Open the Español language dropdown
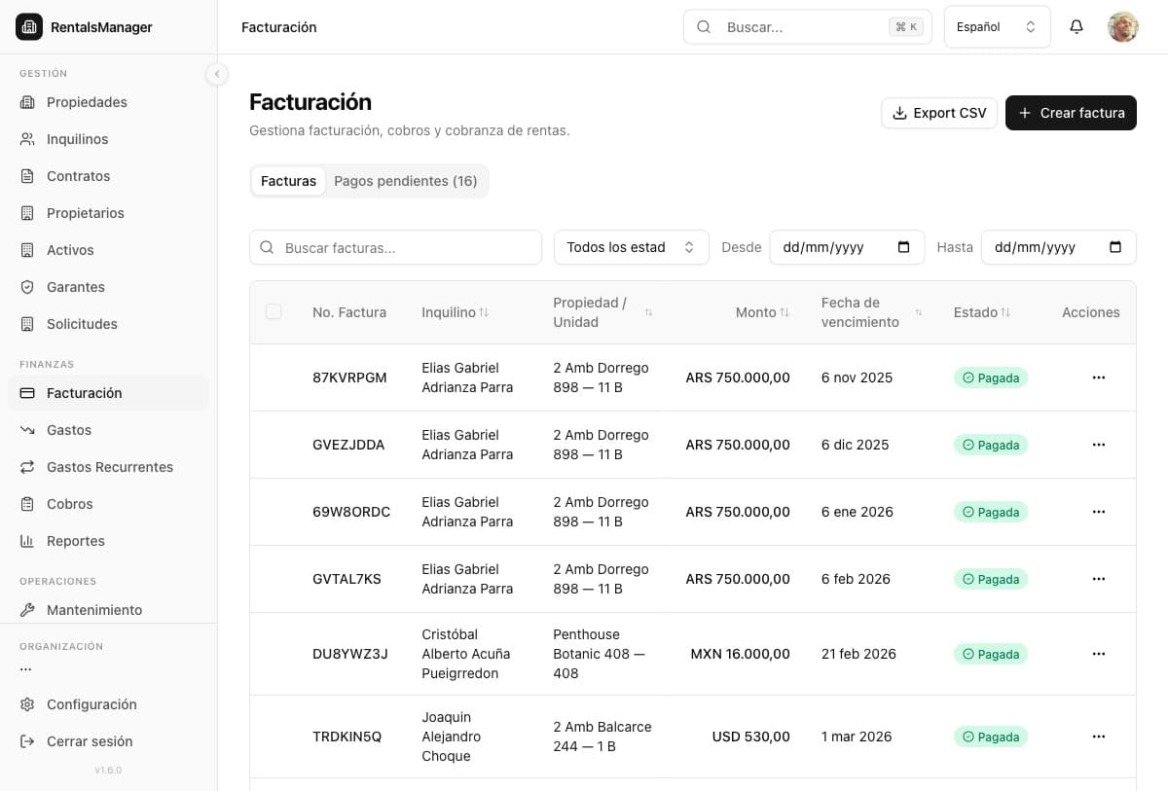 coord(997,27)
